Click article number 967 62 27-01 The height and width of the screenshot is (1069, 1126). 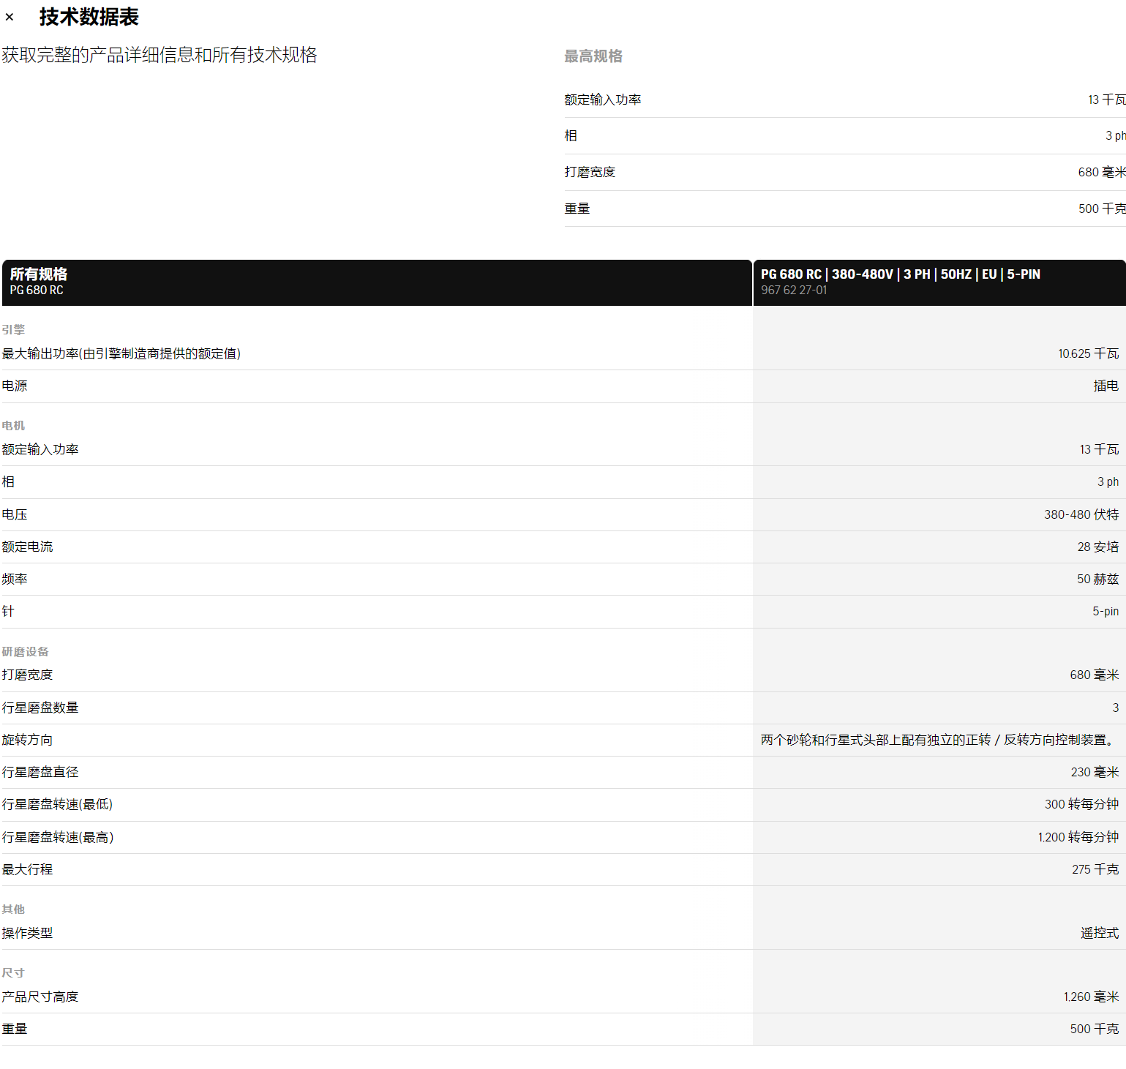[794, 290]
